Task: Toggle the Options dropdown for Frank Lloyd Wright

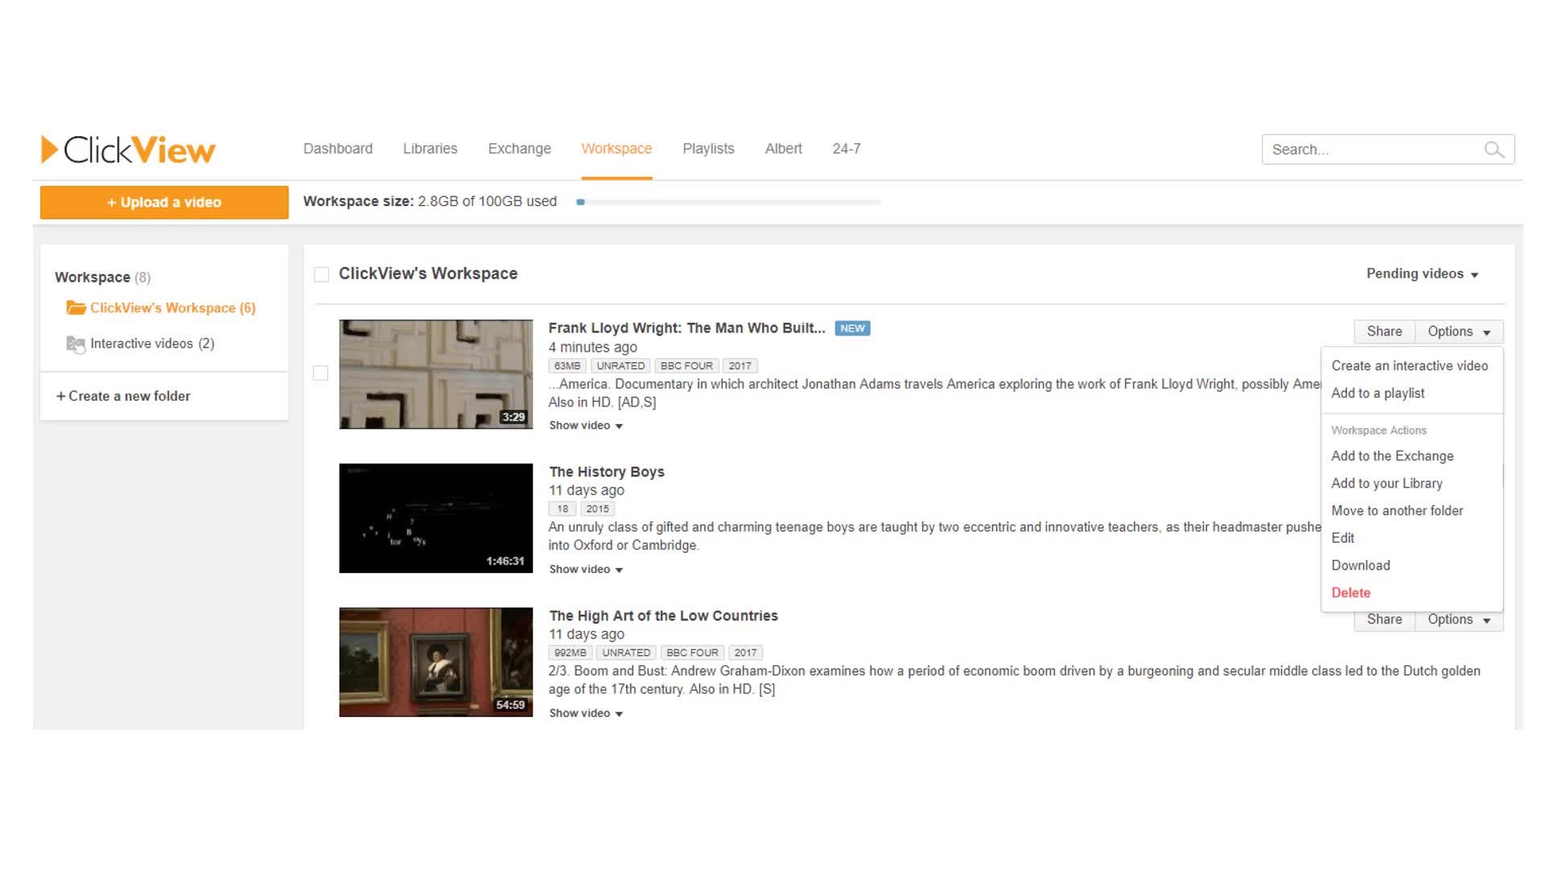Action: (1459, 332)
